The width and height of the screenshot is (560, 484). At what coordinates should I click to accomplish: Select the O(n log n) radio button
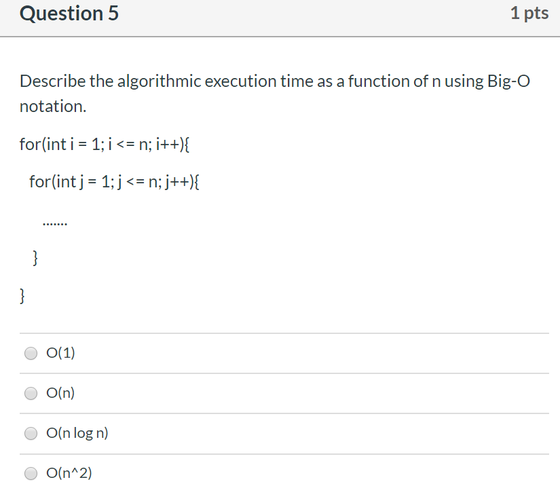coord(31,433)
